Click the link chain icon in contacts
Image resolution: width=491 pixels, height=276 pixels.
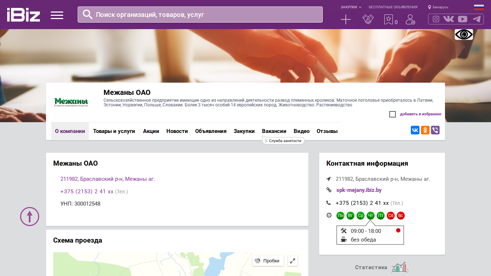tap(329, 190)
